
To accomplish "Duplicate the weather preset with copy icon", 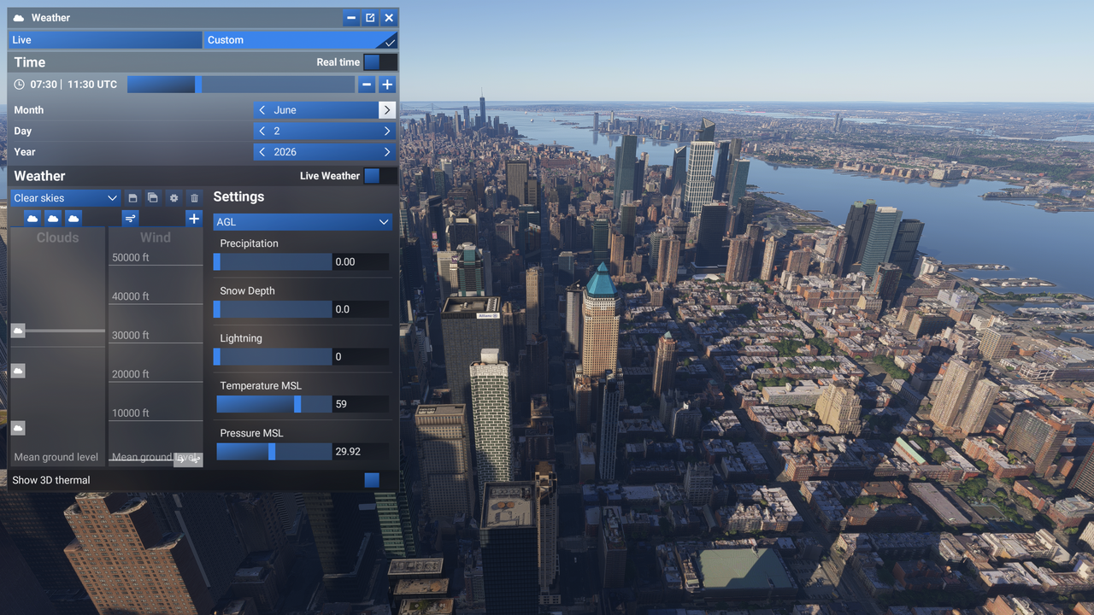I will (153, 198).
